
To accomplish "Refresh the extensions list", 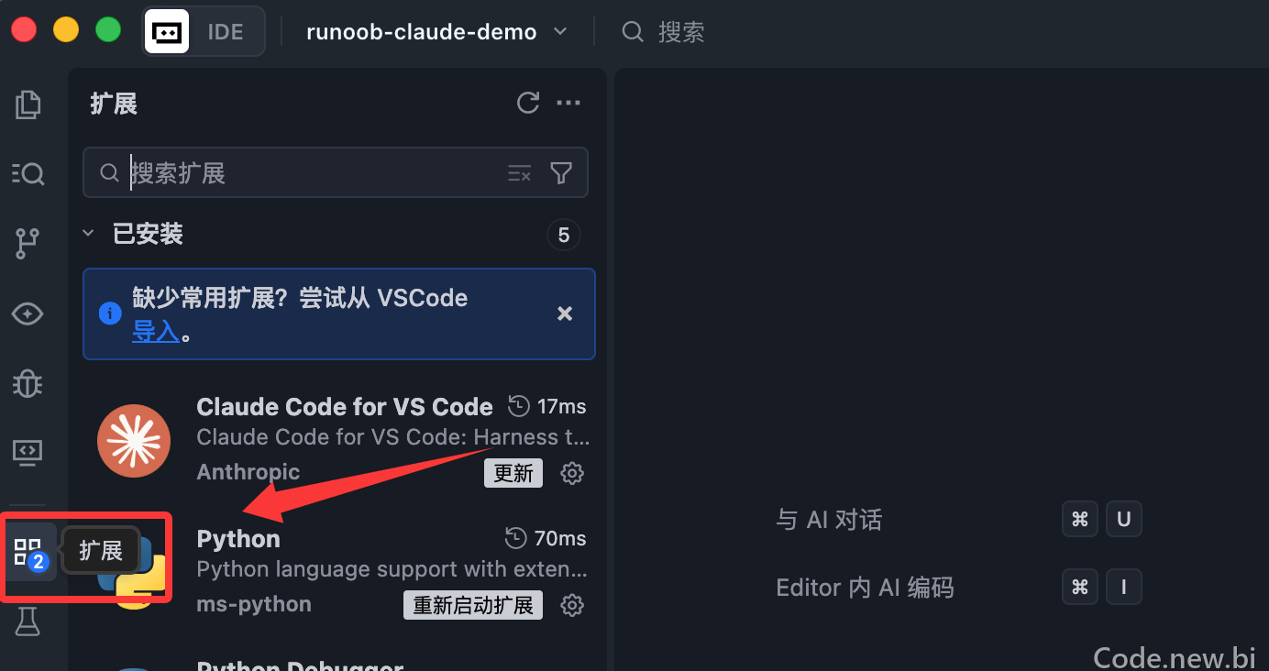I will click(x=528, y=103).
